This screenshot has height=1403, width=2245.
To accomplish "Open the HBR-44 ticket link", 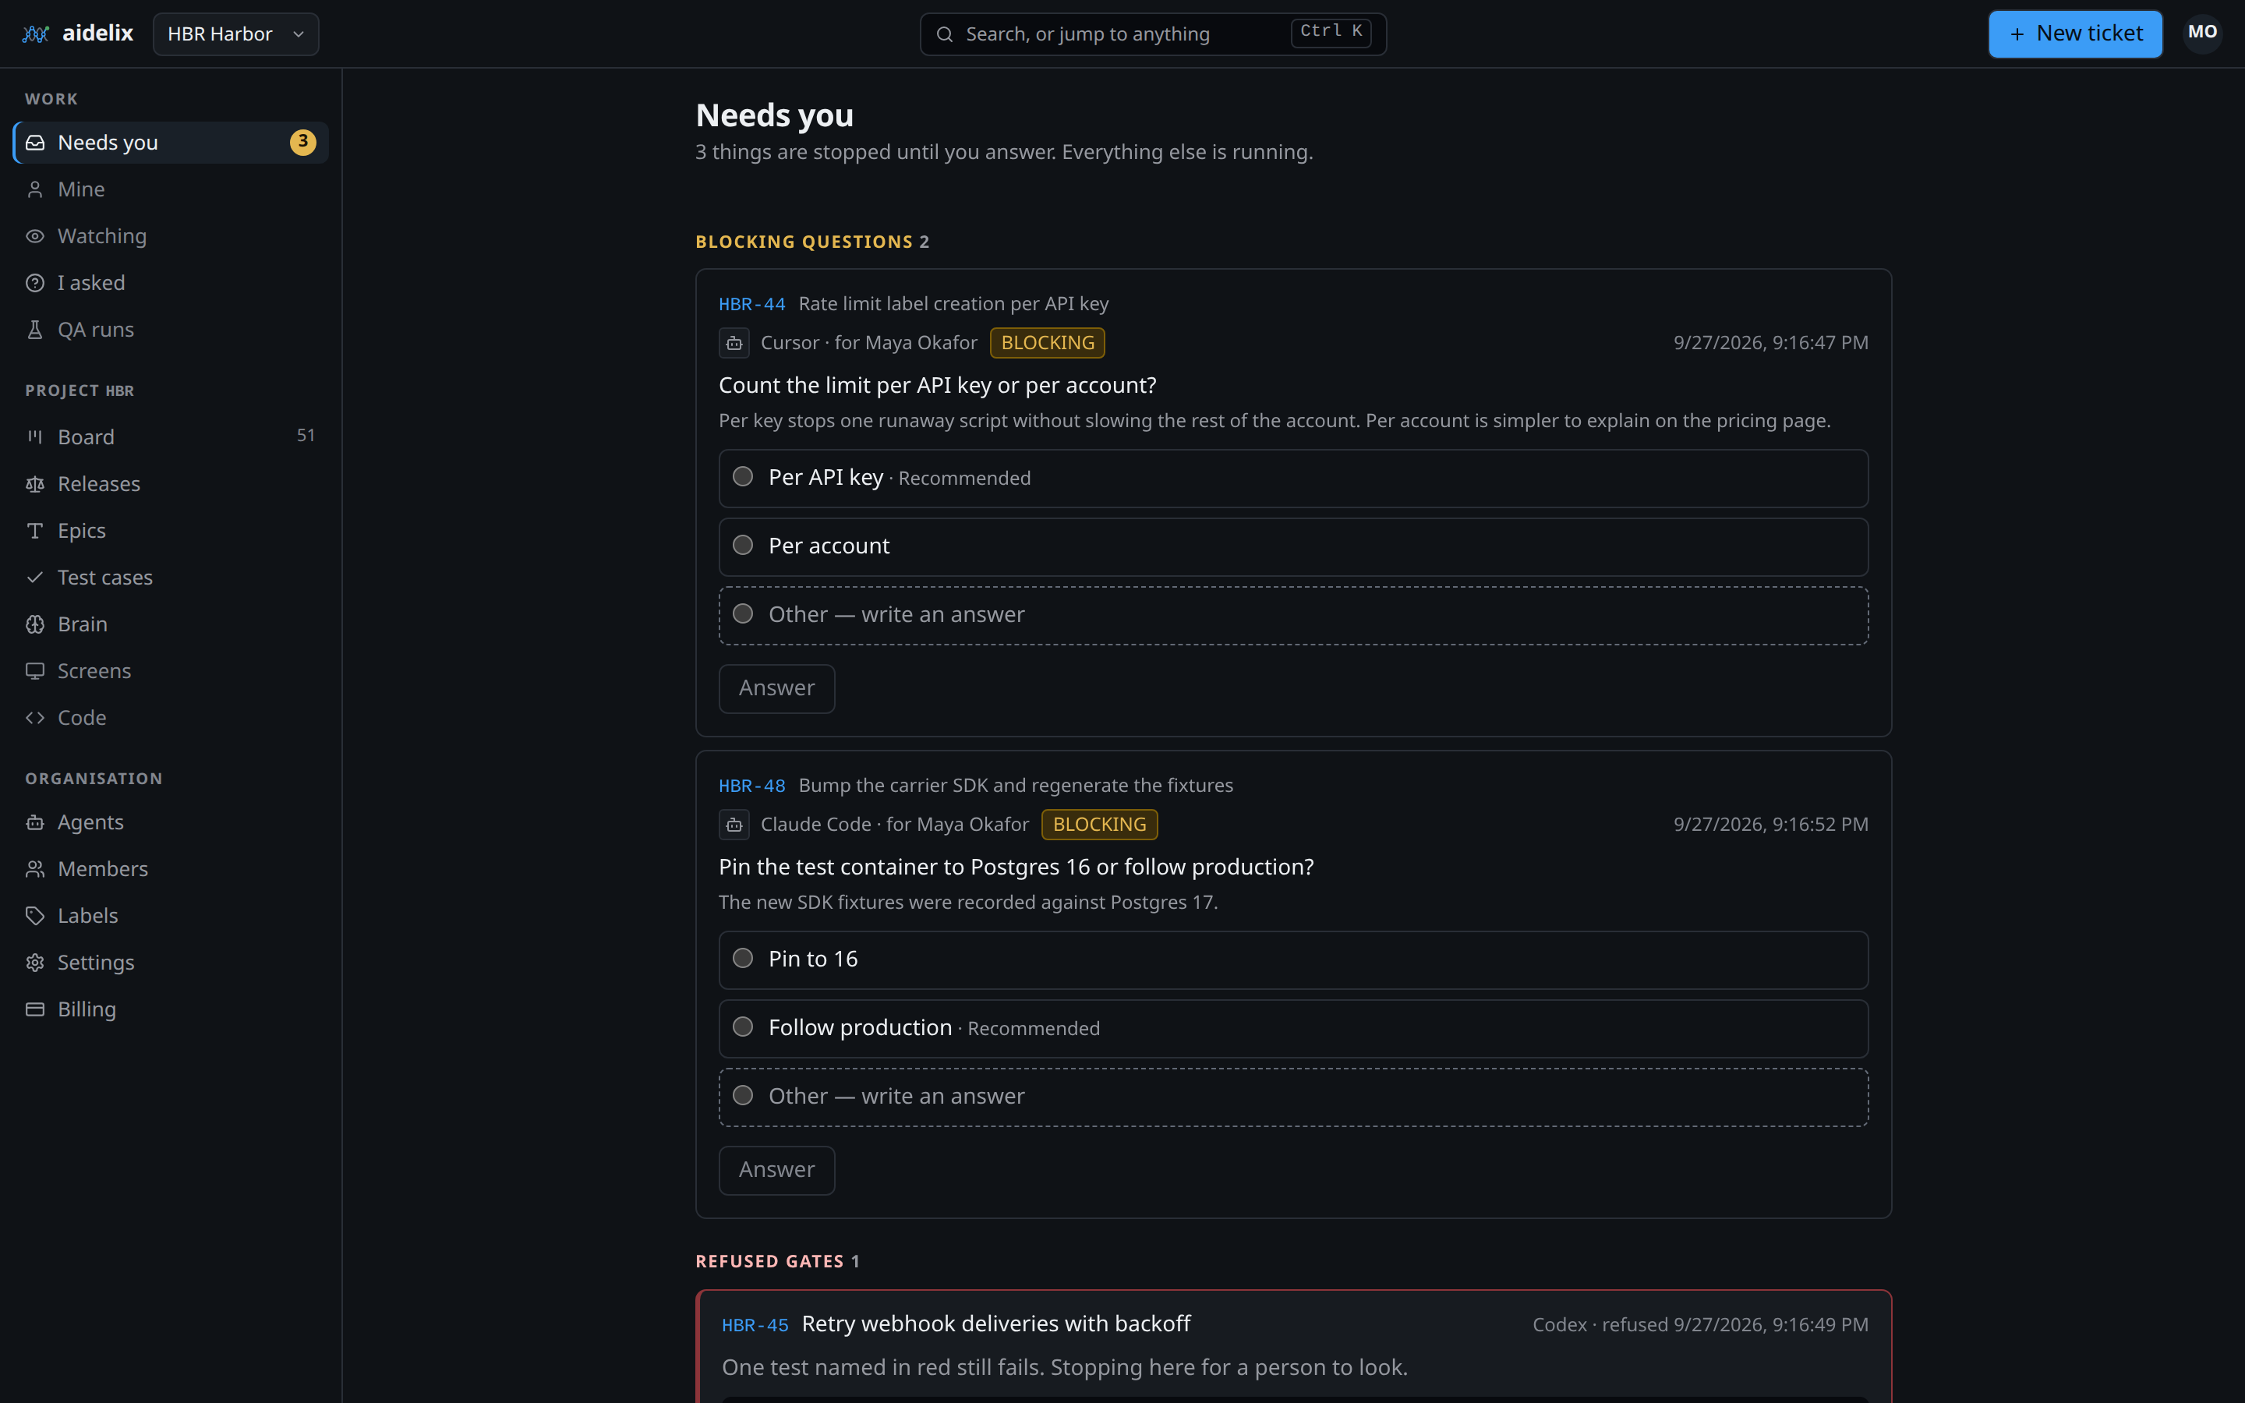I will point(751,304).
